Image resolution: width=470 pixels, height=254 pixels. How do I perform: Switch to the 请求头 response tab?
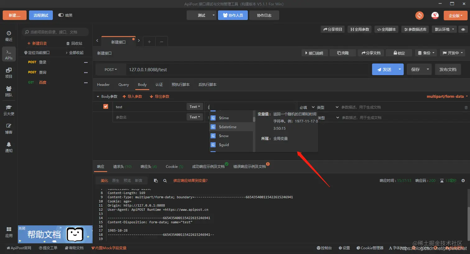122,167
